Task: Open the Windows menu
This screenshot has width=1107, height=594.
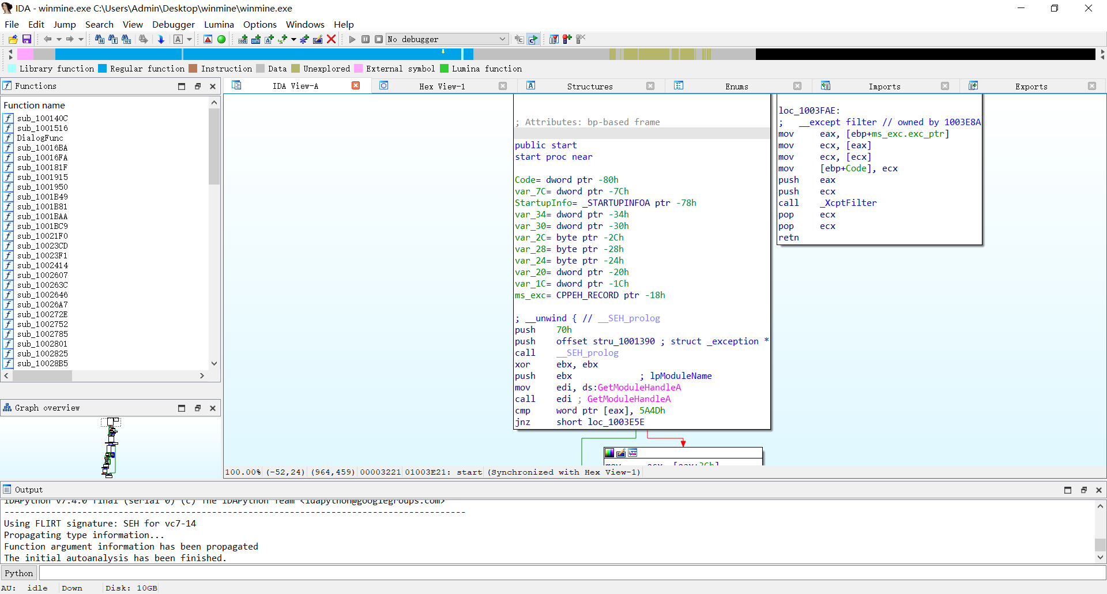Action: pos(305,24)
